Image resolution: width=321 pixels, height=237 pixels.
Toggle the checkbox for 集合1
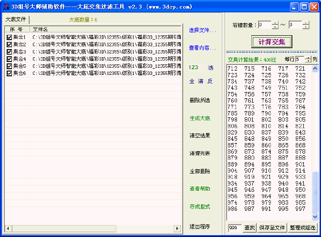tap(9, 37)
